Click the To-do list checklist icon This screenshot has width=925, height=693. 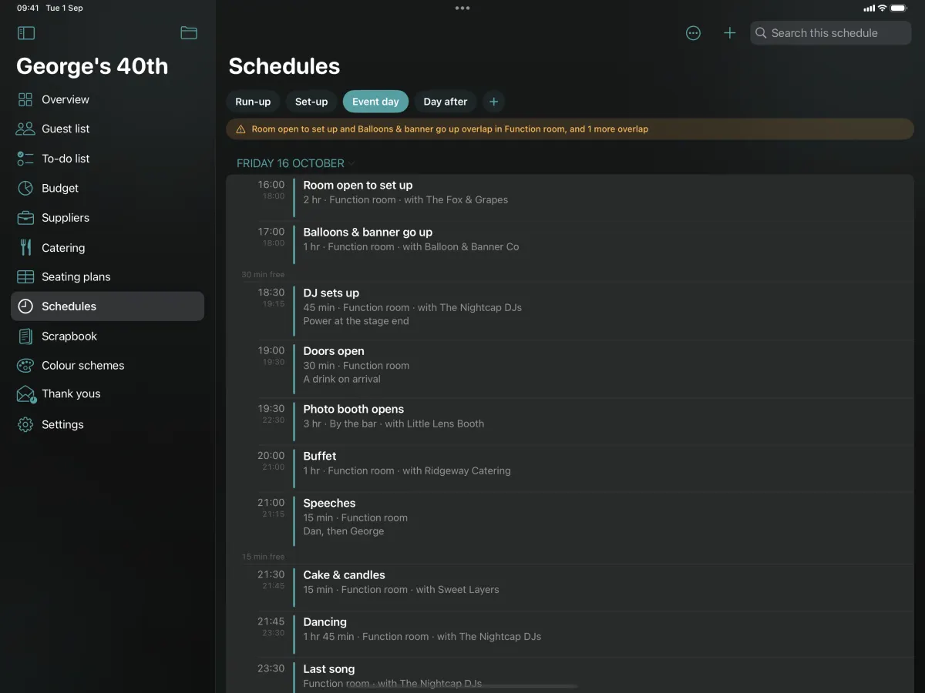pyautogui.click(x=25, y=159)
